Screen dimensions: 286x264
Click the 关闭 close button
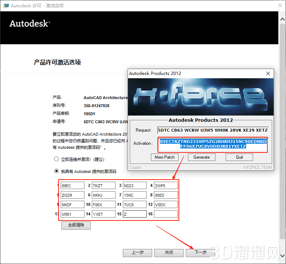169,253
